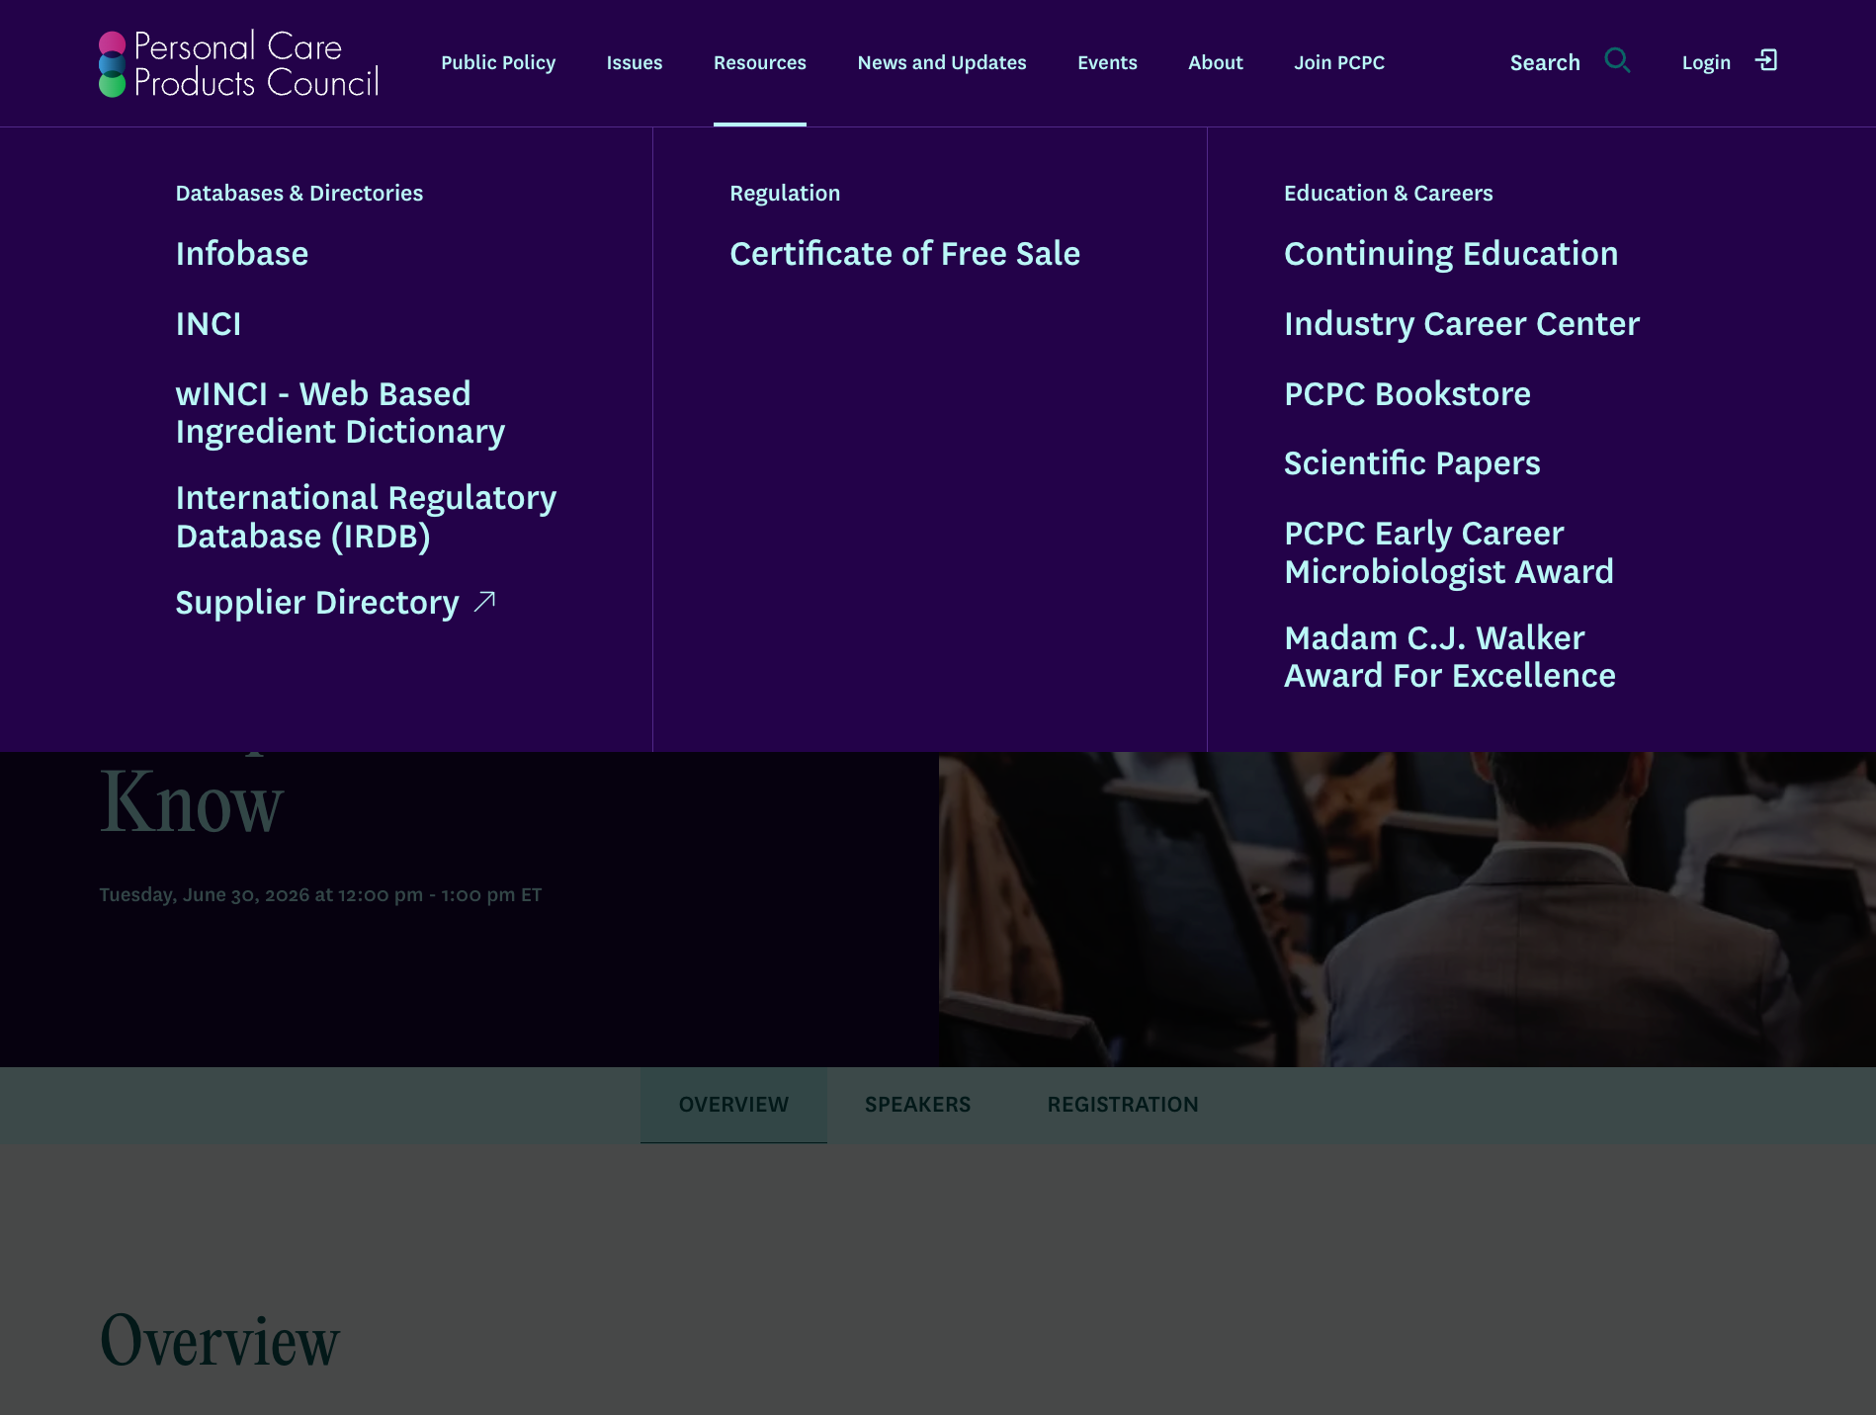Open International Regulatory Database (IRDB)

click(x=366, y=517)
